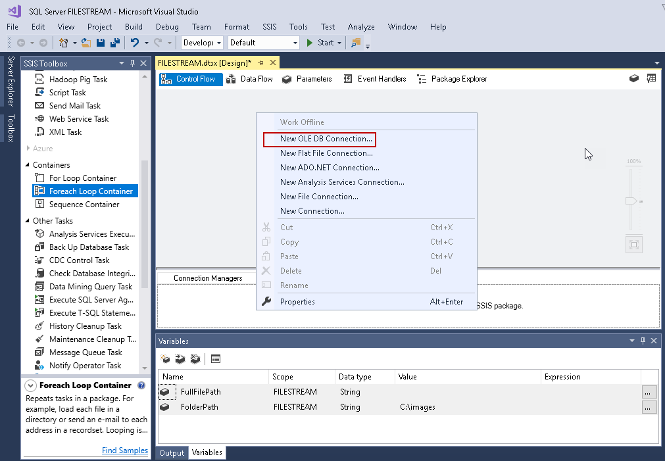Click the Save All toolbar icon

115,43
